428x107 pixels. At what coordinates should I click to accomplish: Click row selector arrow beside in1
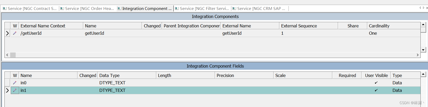click(x=7, y=90)
